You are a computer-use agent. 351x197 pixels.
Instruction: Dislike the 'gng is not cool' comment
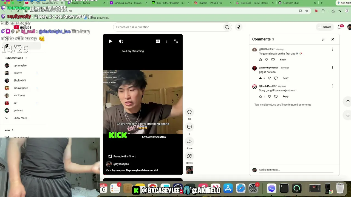click(269, 78)
